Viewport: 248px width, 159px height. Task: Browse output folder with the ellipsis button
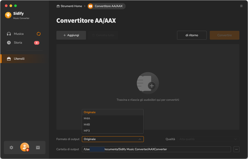(236, 149)
